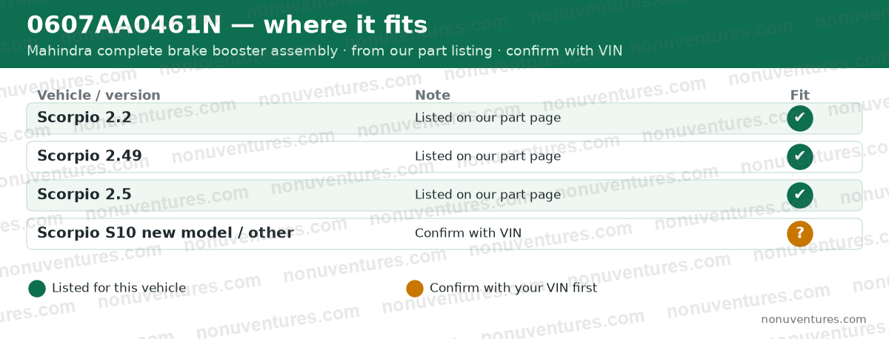Click the green checkmark for Scorpio 2.5
Image resolution: width=889 pixels, height=339 pixels.
800,195
